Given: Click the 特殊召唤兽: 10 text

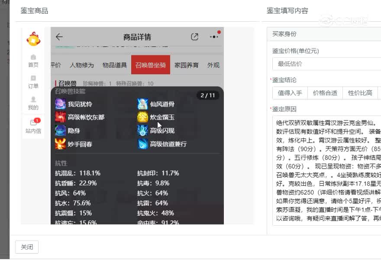Looking at the screenshot, I should pyautogui.click(x=135, y=84).
